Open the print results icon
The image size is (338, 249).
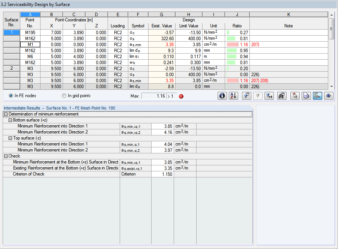click(x=306, y=96)
